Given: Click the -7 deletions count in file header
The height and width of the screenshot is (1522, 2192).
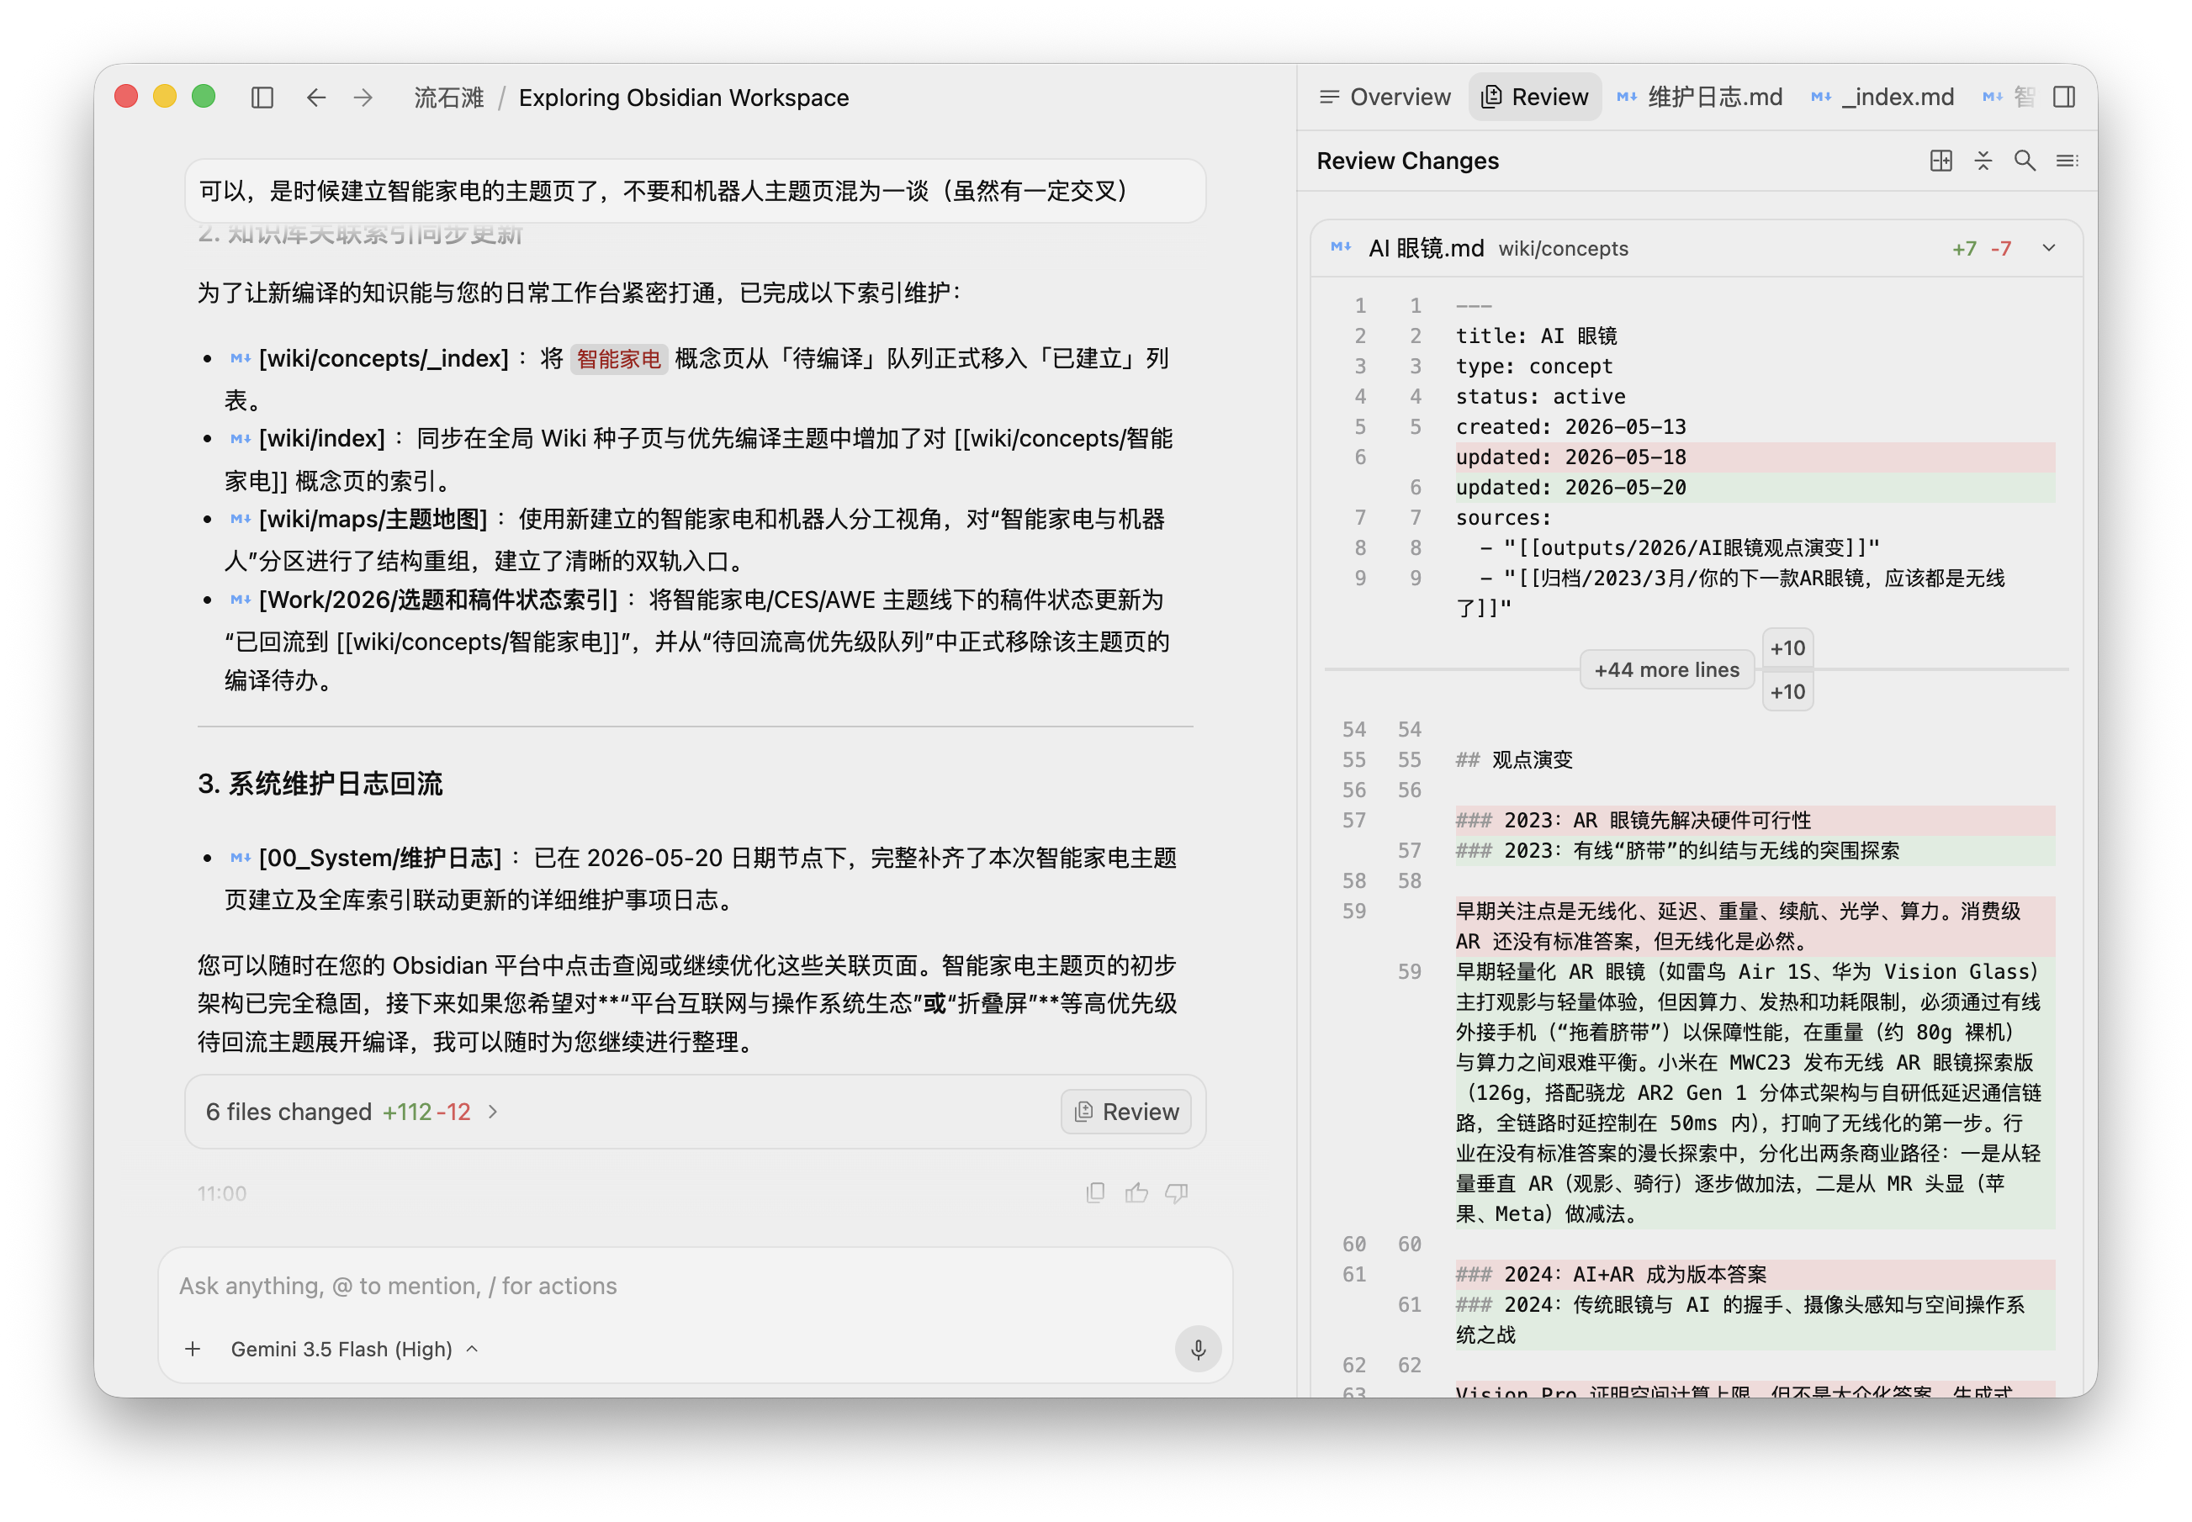Looking at the screenshot, I should pos(2000,248).
